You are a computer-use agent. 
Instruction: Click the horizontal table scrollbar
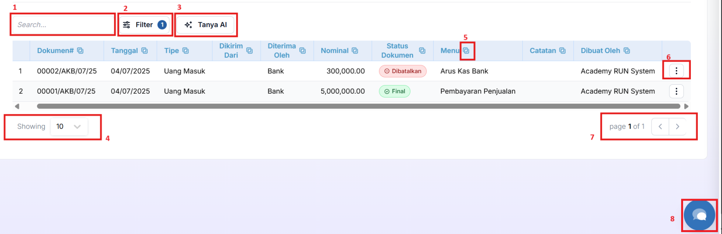(x=358, y=106)
